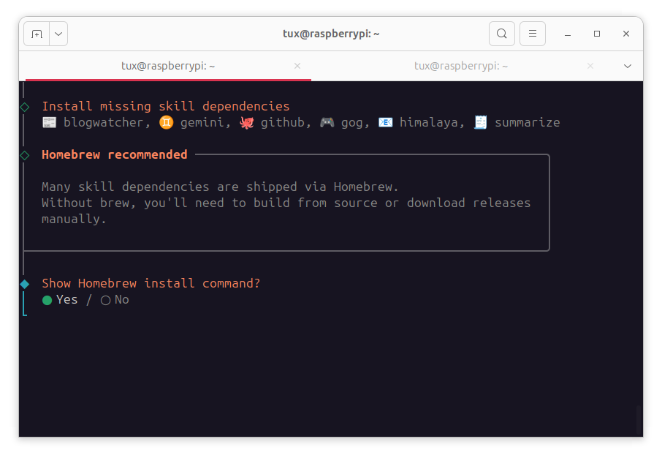
Task: Minimize the terminal window
Action: coord(568,34)
